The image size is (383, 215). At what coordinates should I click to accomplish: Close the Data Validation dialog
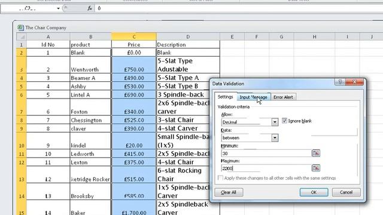coord(355,82)
